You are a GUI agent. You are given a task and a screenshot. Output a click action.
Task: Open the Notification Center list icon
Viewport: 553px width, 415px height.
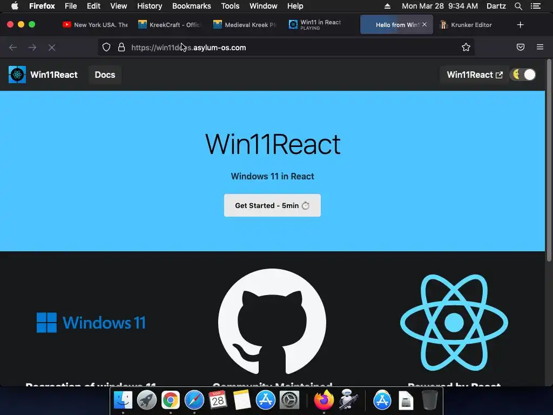click(535, 6)
